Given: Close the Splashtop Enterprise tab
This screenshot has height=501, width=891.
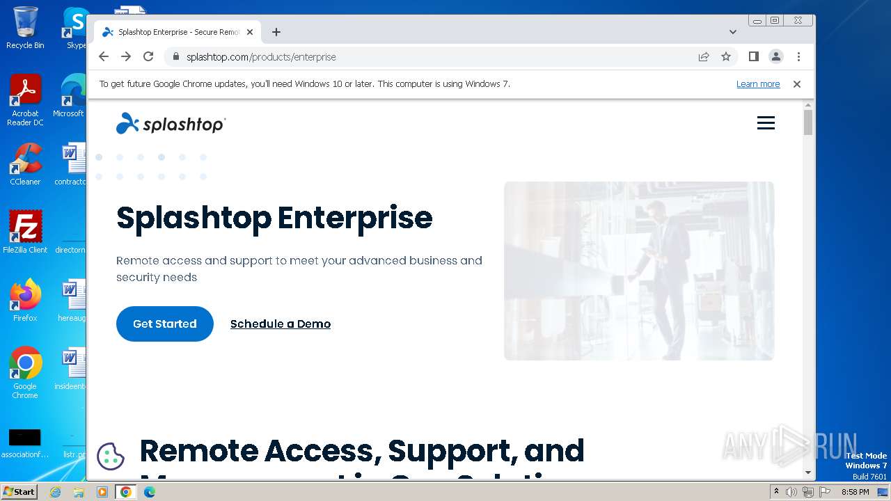Looking at the screenshot, I should [x=250, y=32].
